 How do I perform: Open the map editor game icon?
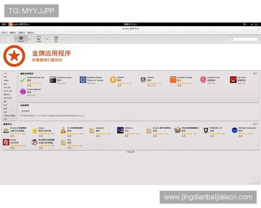177,130
